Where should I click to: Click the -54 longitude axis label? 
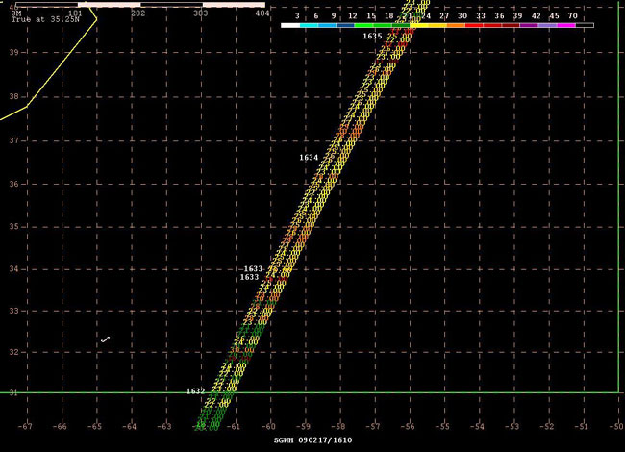tap(477, 426)
